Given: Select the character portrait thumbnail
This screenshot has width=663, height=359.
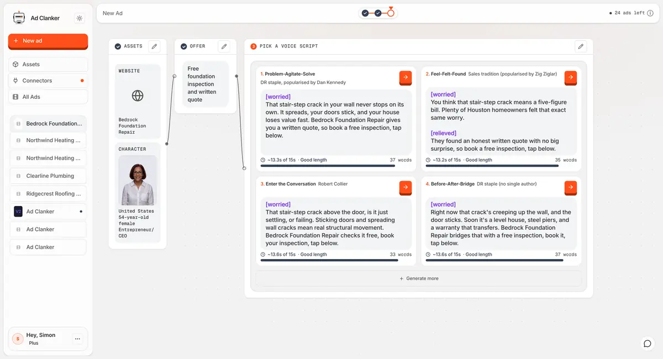Looking at the screenshot, I should coord(138,180).
